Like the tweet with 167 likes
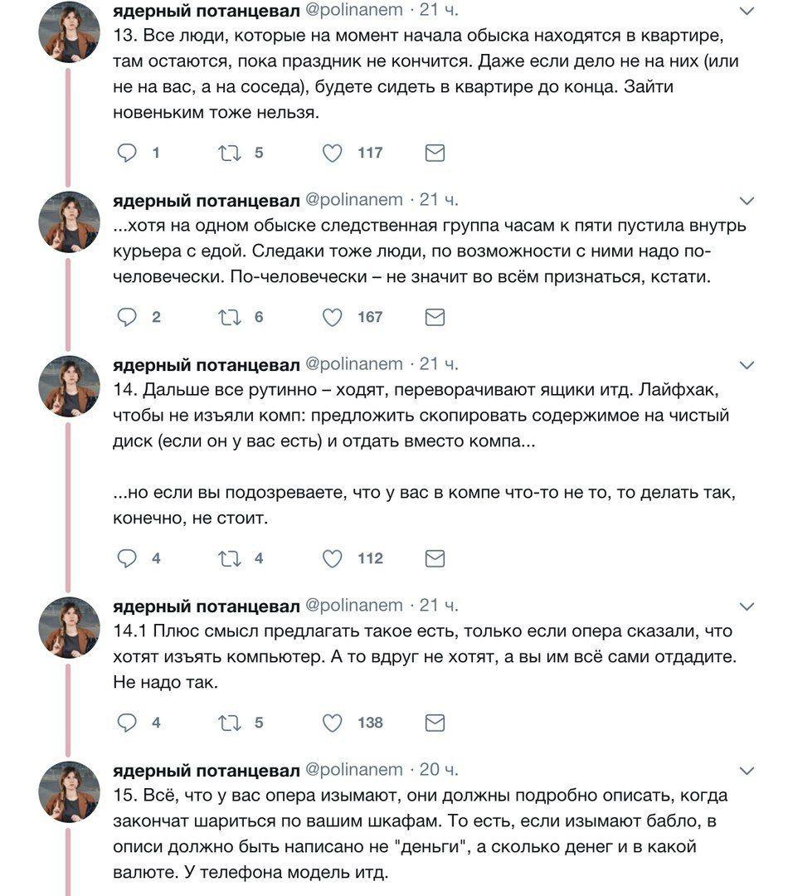This screenshot has width=788, height=896. coord(332,317)
